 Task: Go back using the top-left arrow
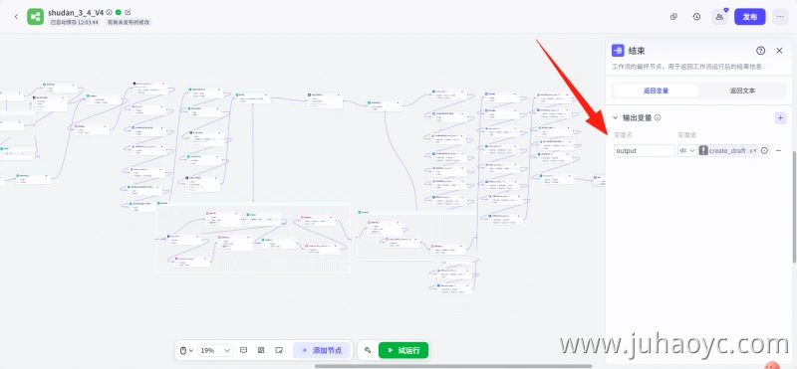click(x=16, y=17)
